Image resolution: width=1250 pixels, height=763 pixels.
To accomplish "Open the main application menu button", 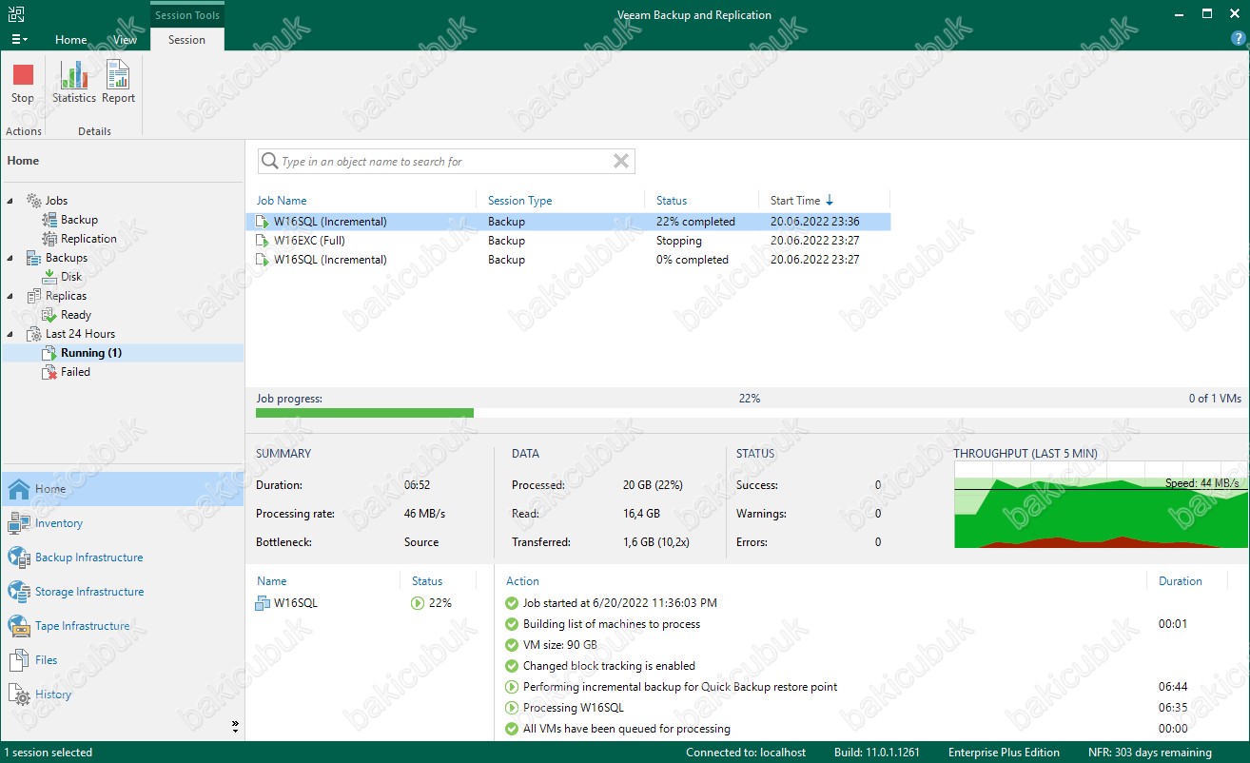I will (19, 39).
